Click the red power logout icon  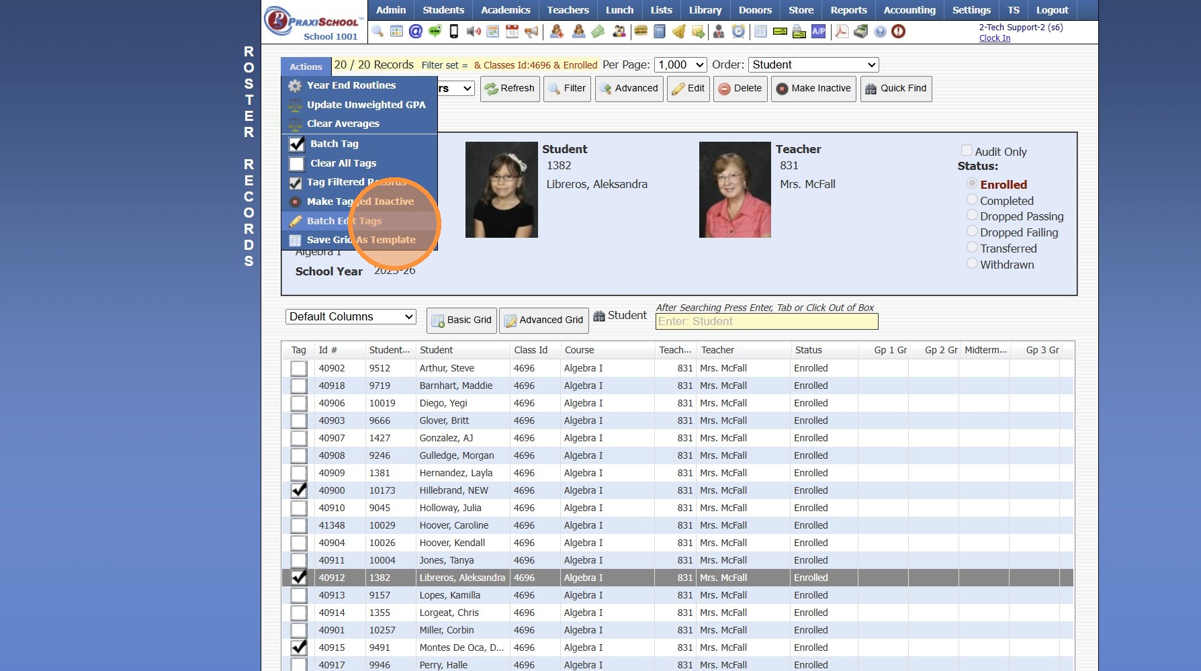click(898, 32)
